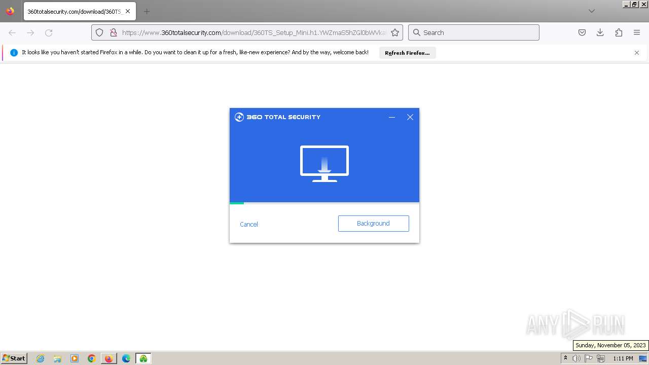
Task: Click the show desktop tray icon
Action: 643,358
